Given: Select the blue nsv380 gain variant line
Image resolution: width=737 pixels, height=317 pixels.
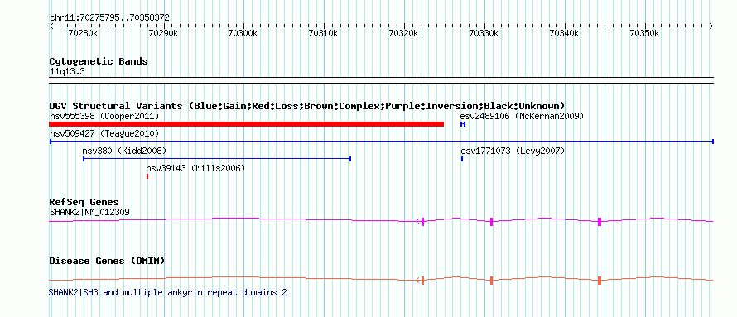Looking at the screenshot, I should tap(217, 159).
